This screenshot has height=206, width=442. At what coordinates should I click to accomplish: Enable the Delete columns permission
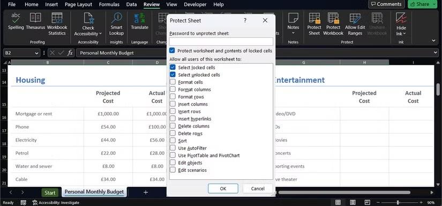click(x=173, y=126)
